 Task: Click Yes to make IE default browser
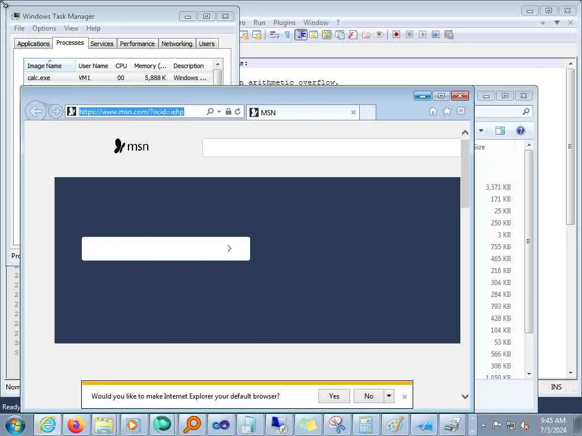pos(334,396)
